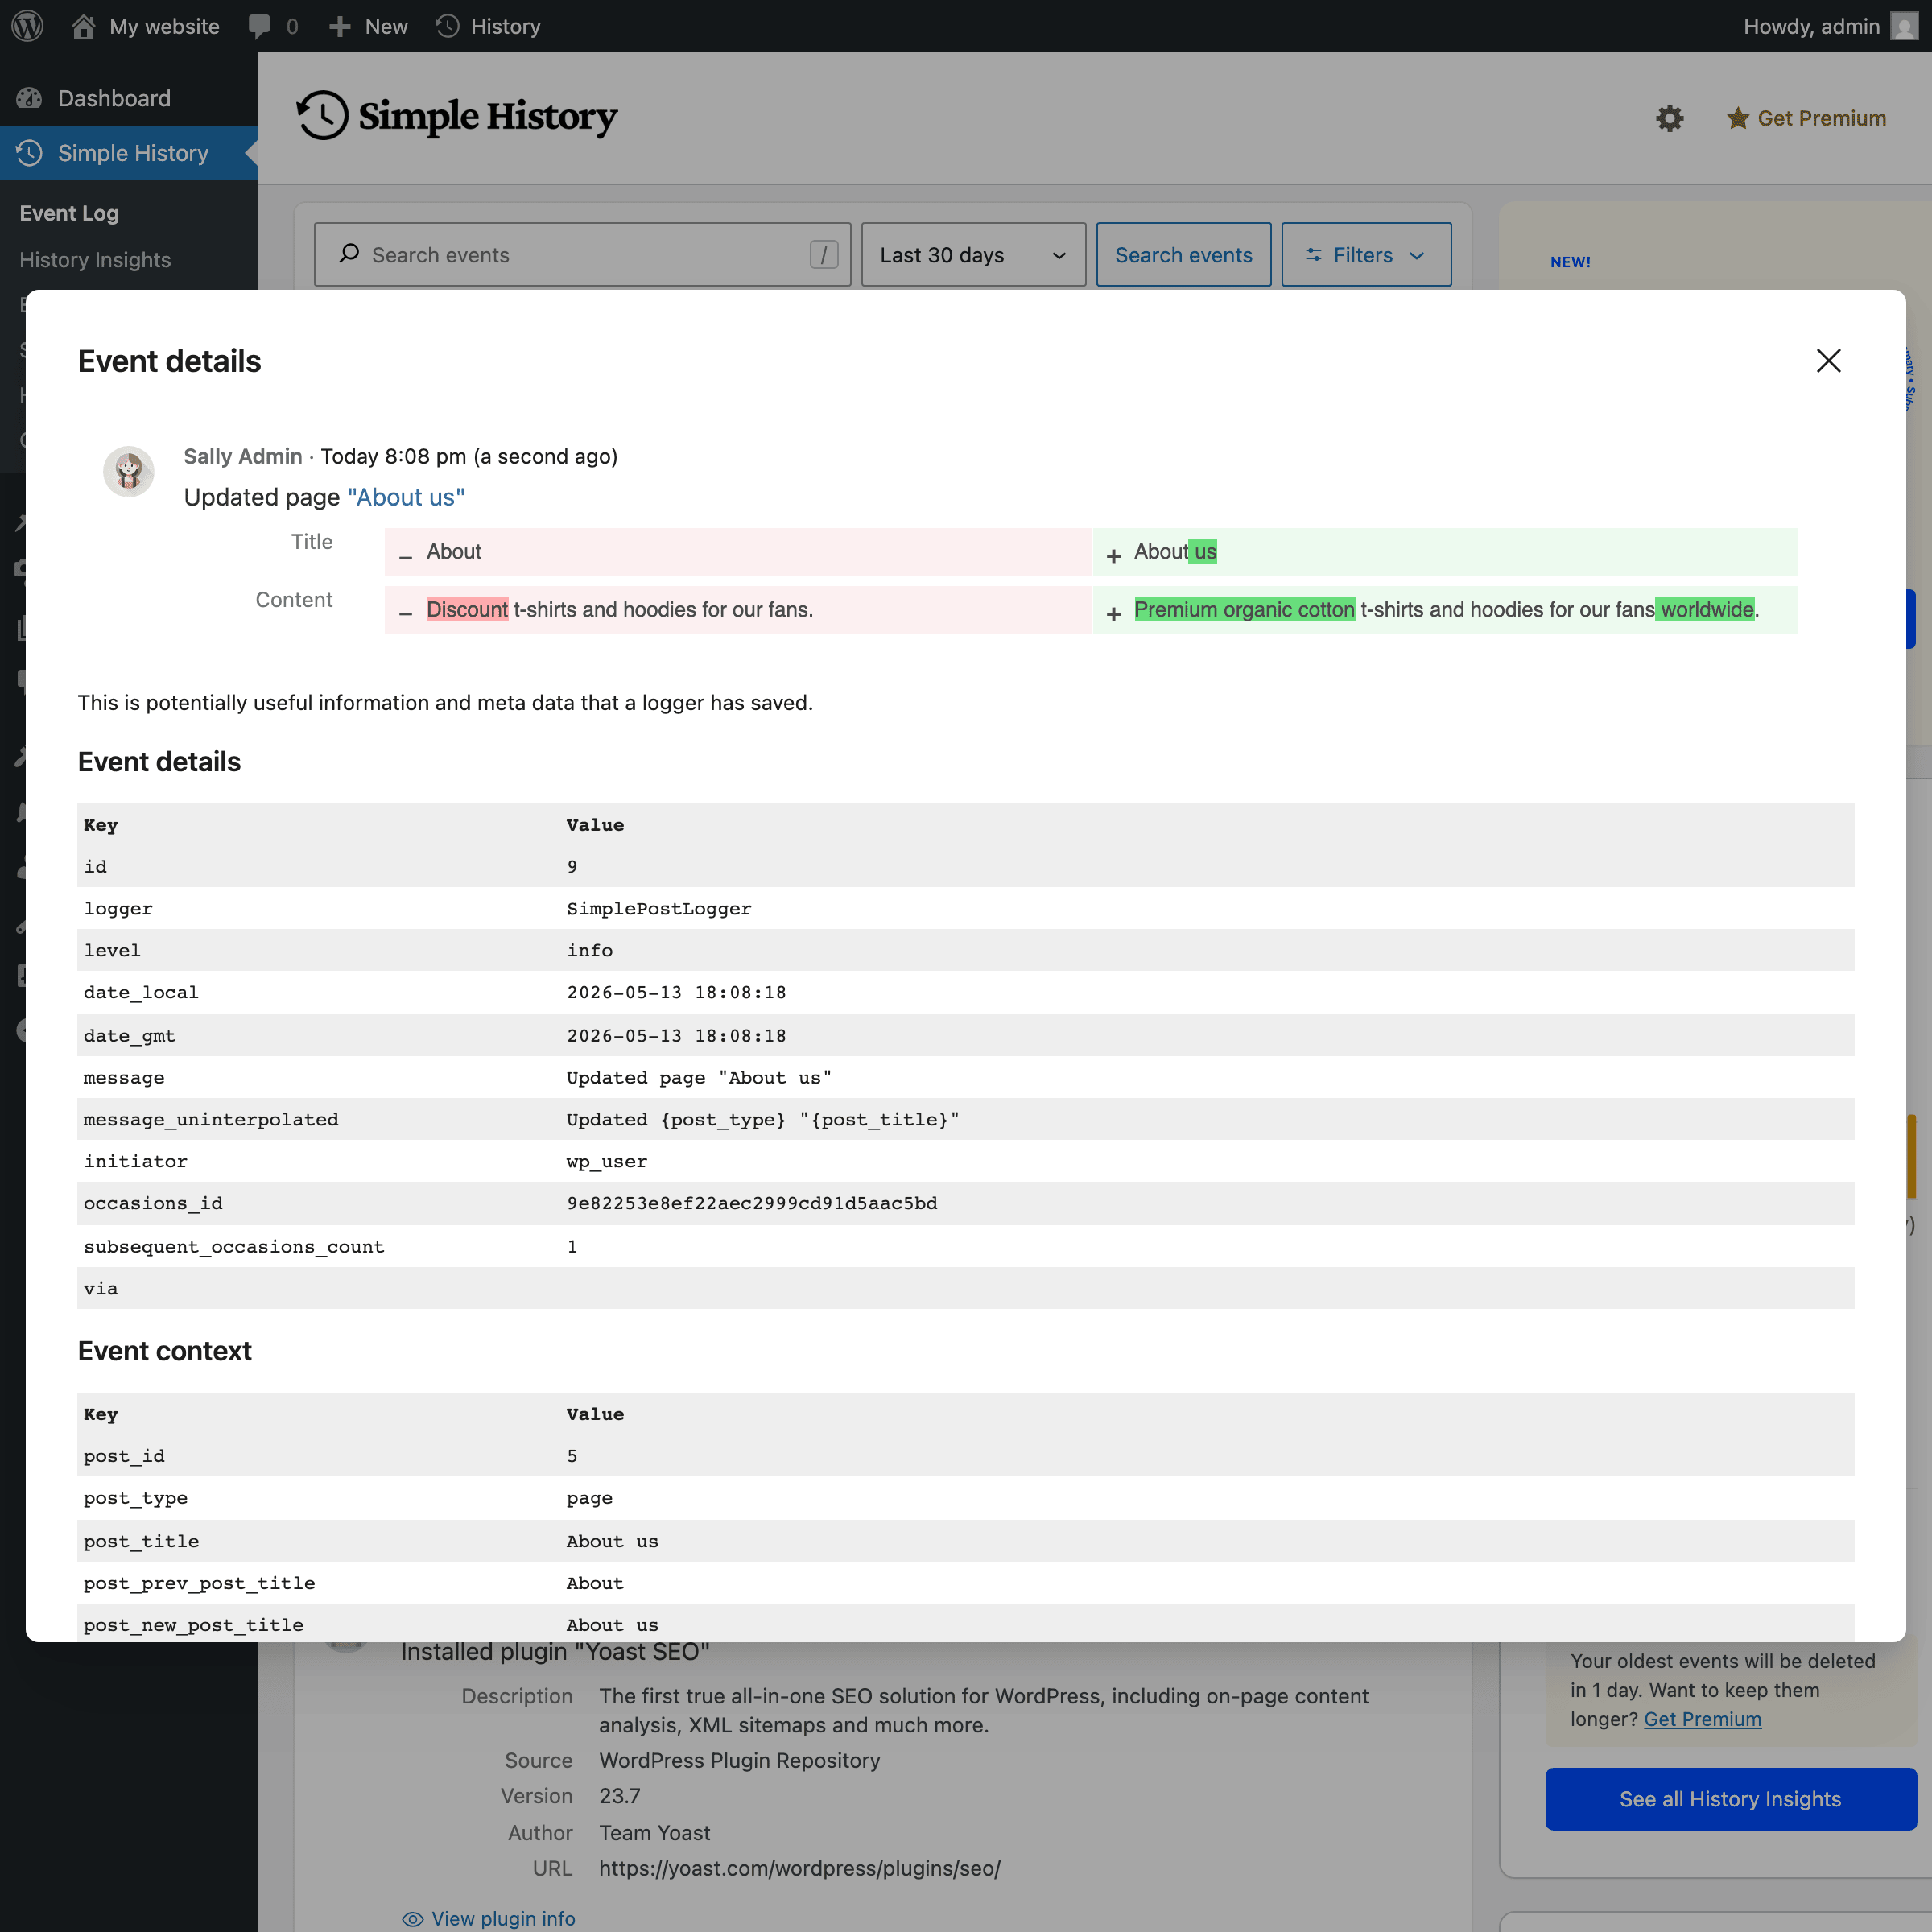Expand the Filters dropdown button
Screen dimensions: 1932x1932
pos(1366,255)
